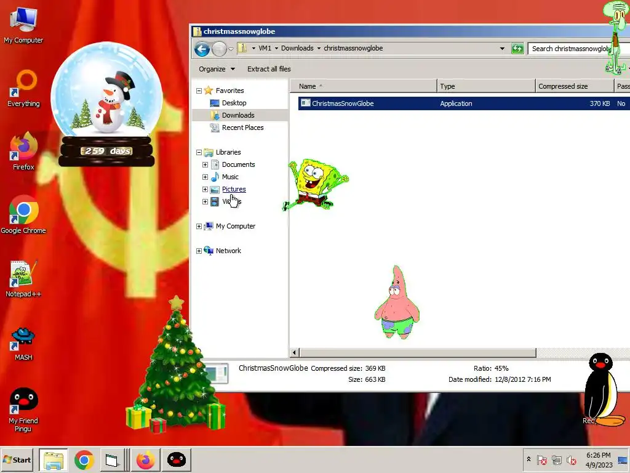Open Firefox from the taskbar
The height and width of the screenshot is (473, 630).
(x=145, y=460)
